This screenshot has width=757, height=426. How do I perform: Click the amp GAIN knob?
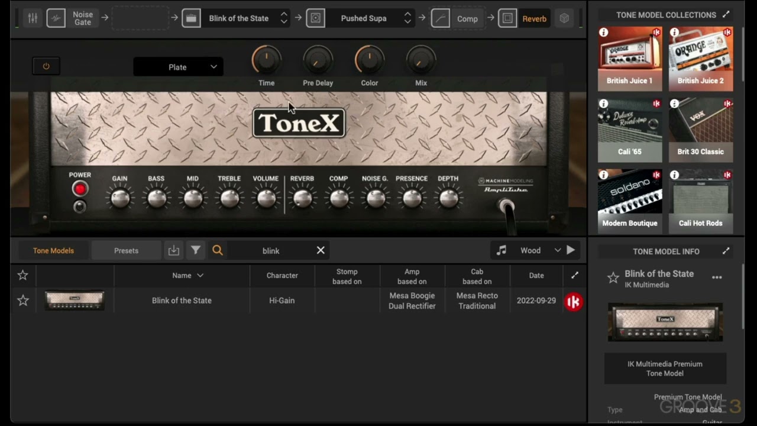click(120, 198)
